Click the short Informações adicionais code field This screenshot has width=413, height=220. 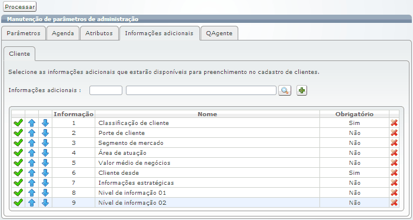[106, 90]
